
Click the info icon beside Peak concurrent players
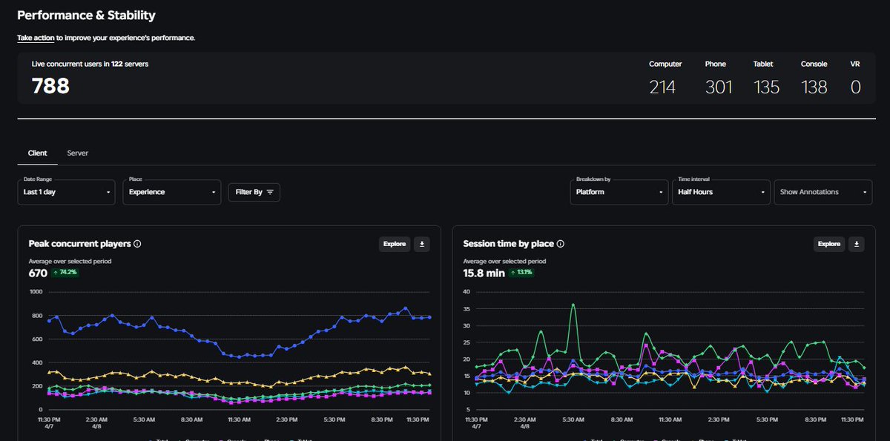pyautogui.click(x=138, y=243)
